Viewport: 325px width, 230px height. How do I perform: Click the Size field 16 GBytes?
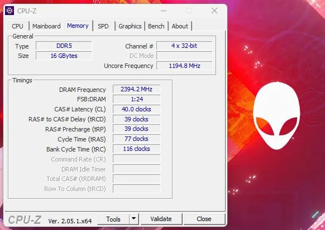(64, 56)
